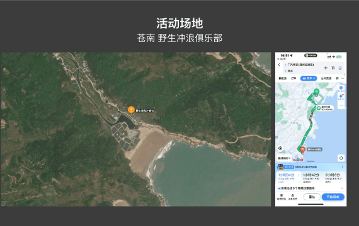Select the 公共交通 public transit tab
The width and height of the screenshot is (359, 226).
[326, 78]
